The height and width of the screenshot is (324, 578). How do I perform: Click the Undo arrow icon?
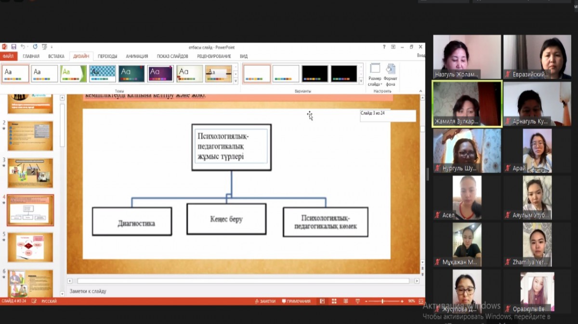click(22, 47)
